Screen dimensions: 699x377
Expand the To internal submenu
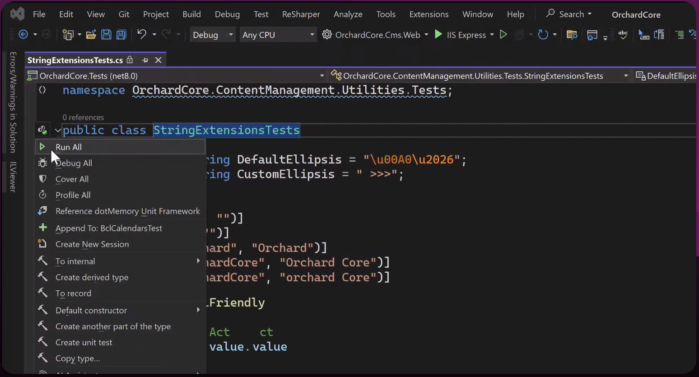(x=120, y=261)
